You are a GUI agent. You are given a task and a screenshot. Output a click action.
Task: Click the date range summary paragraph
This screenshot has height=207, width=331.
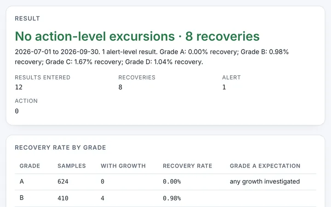coord(152,57)
